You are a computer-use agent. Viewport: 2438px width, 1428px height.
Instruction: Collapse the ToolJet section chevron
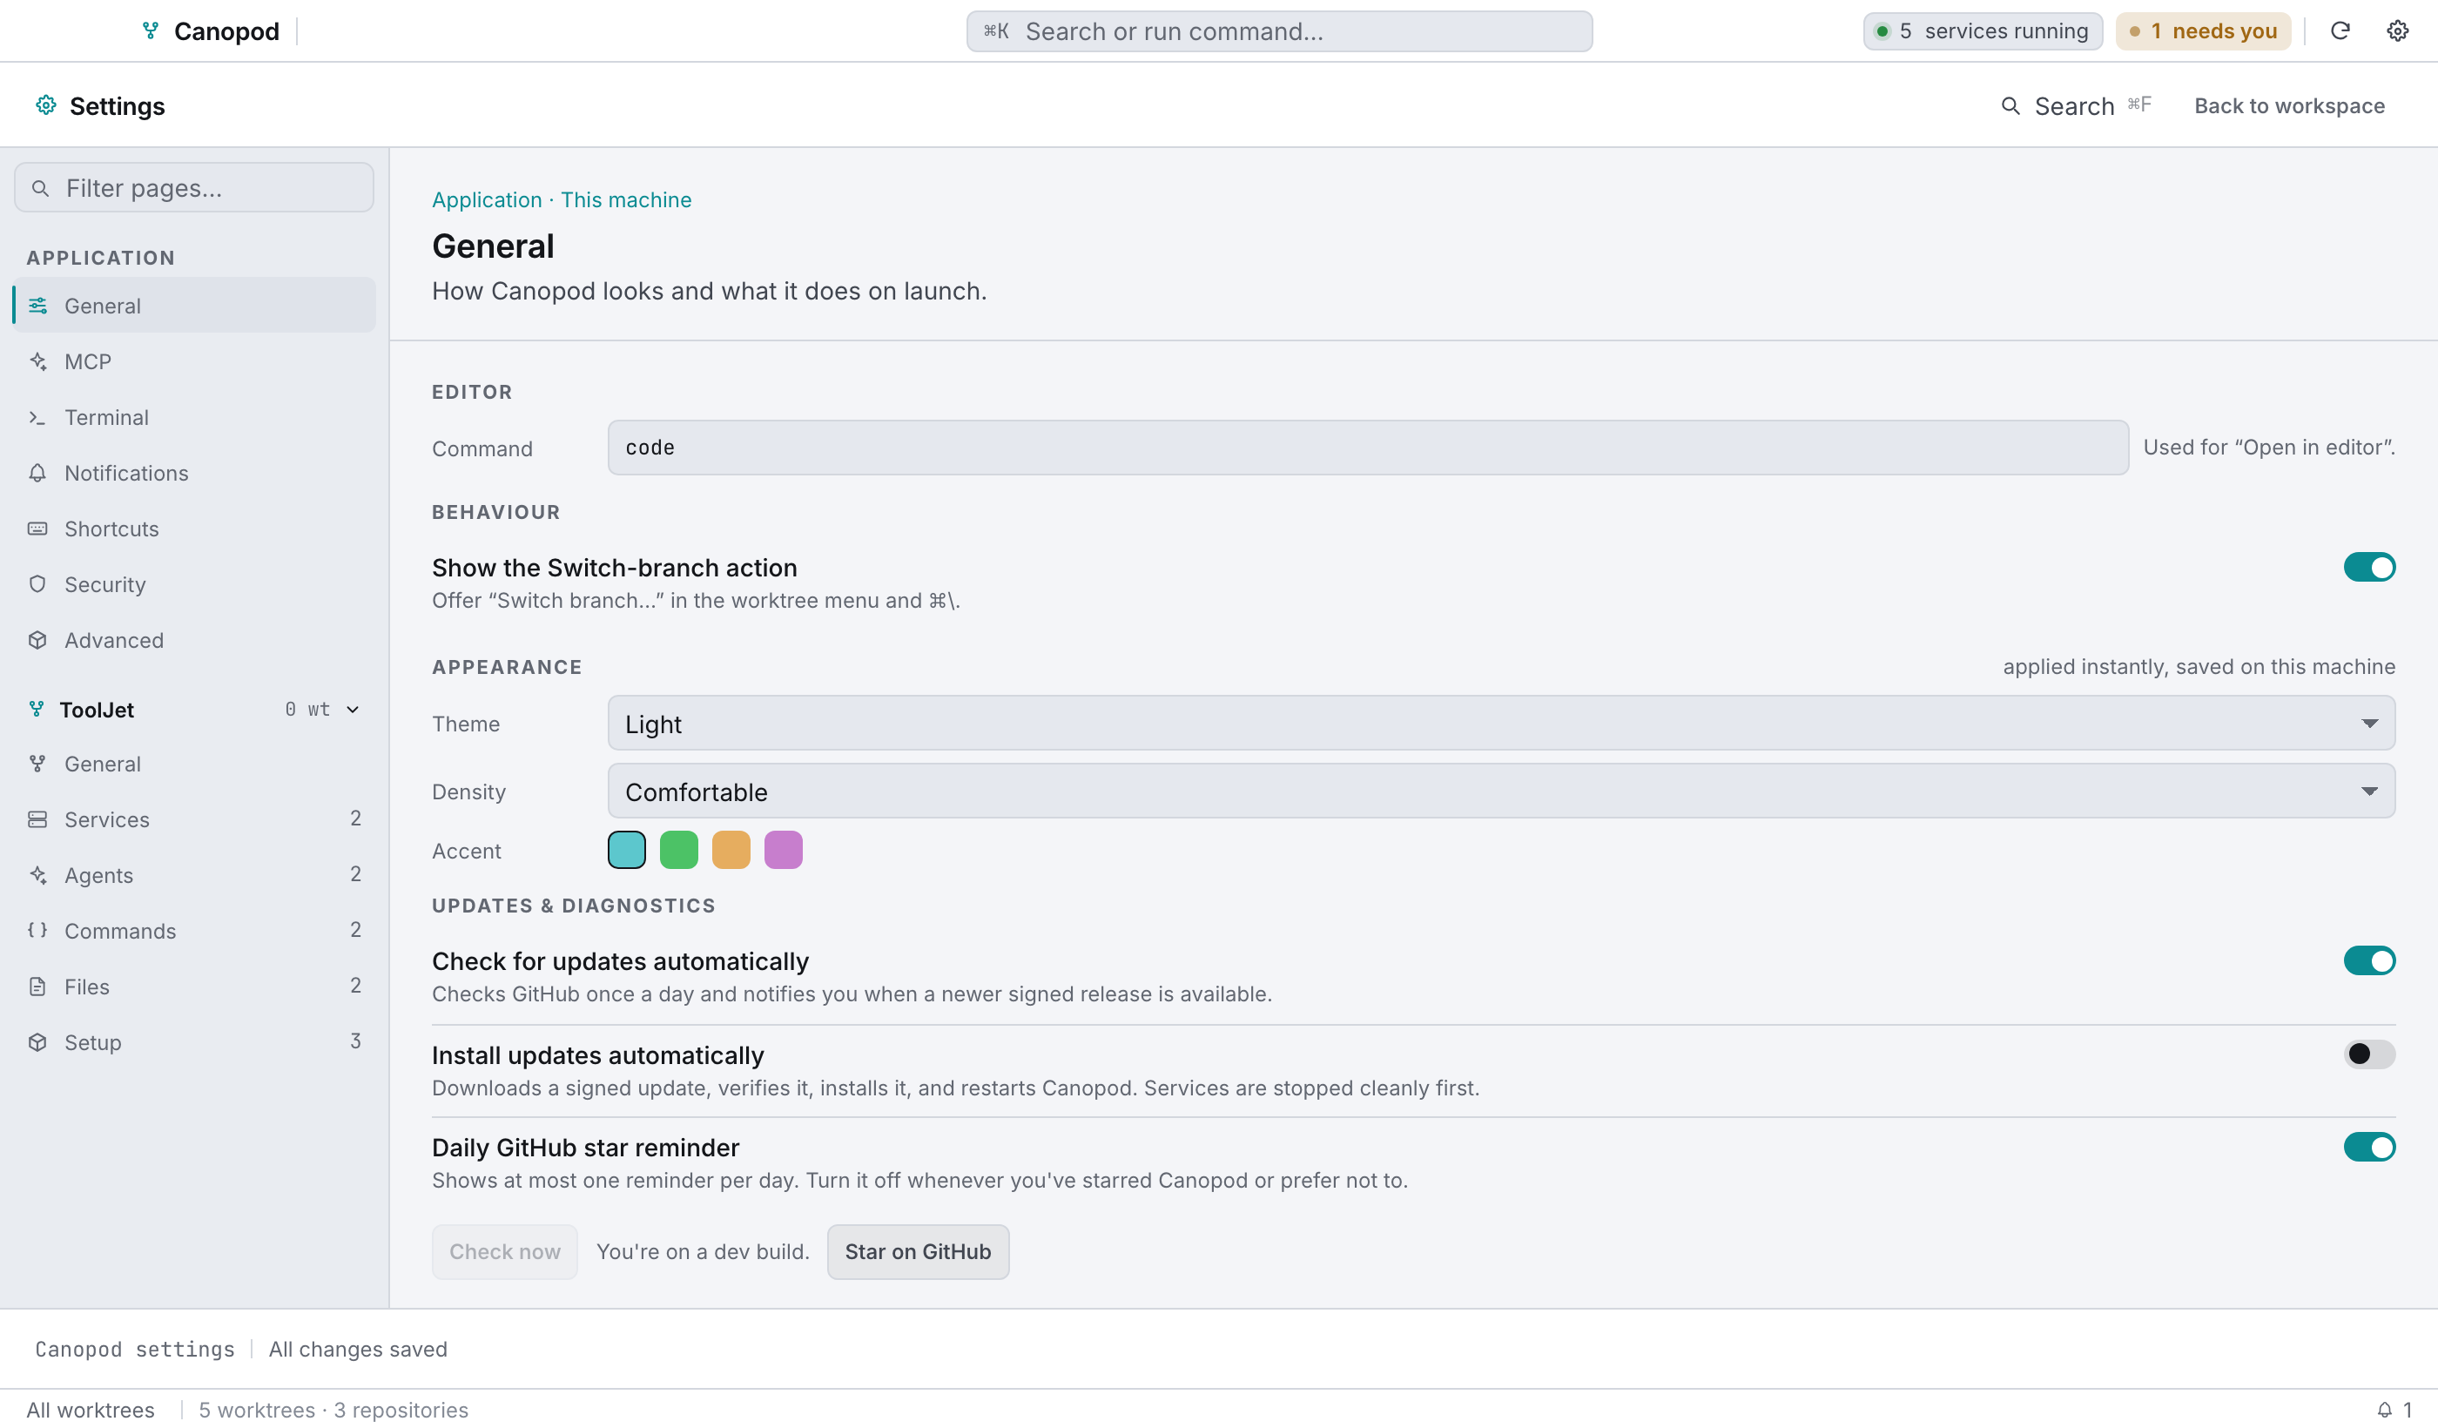[354, 709]
